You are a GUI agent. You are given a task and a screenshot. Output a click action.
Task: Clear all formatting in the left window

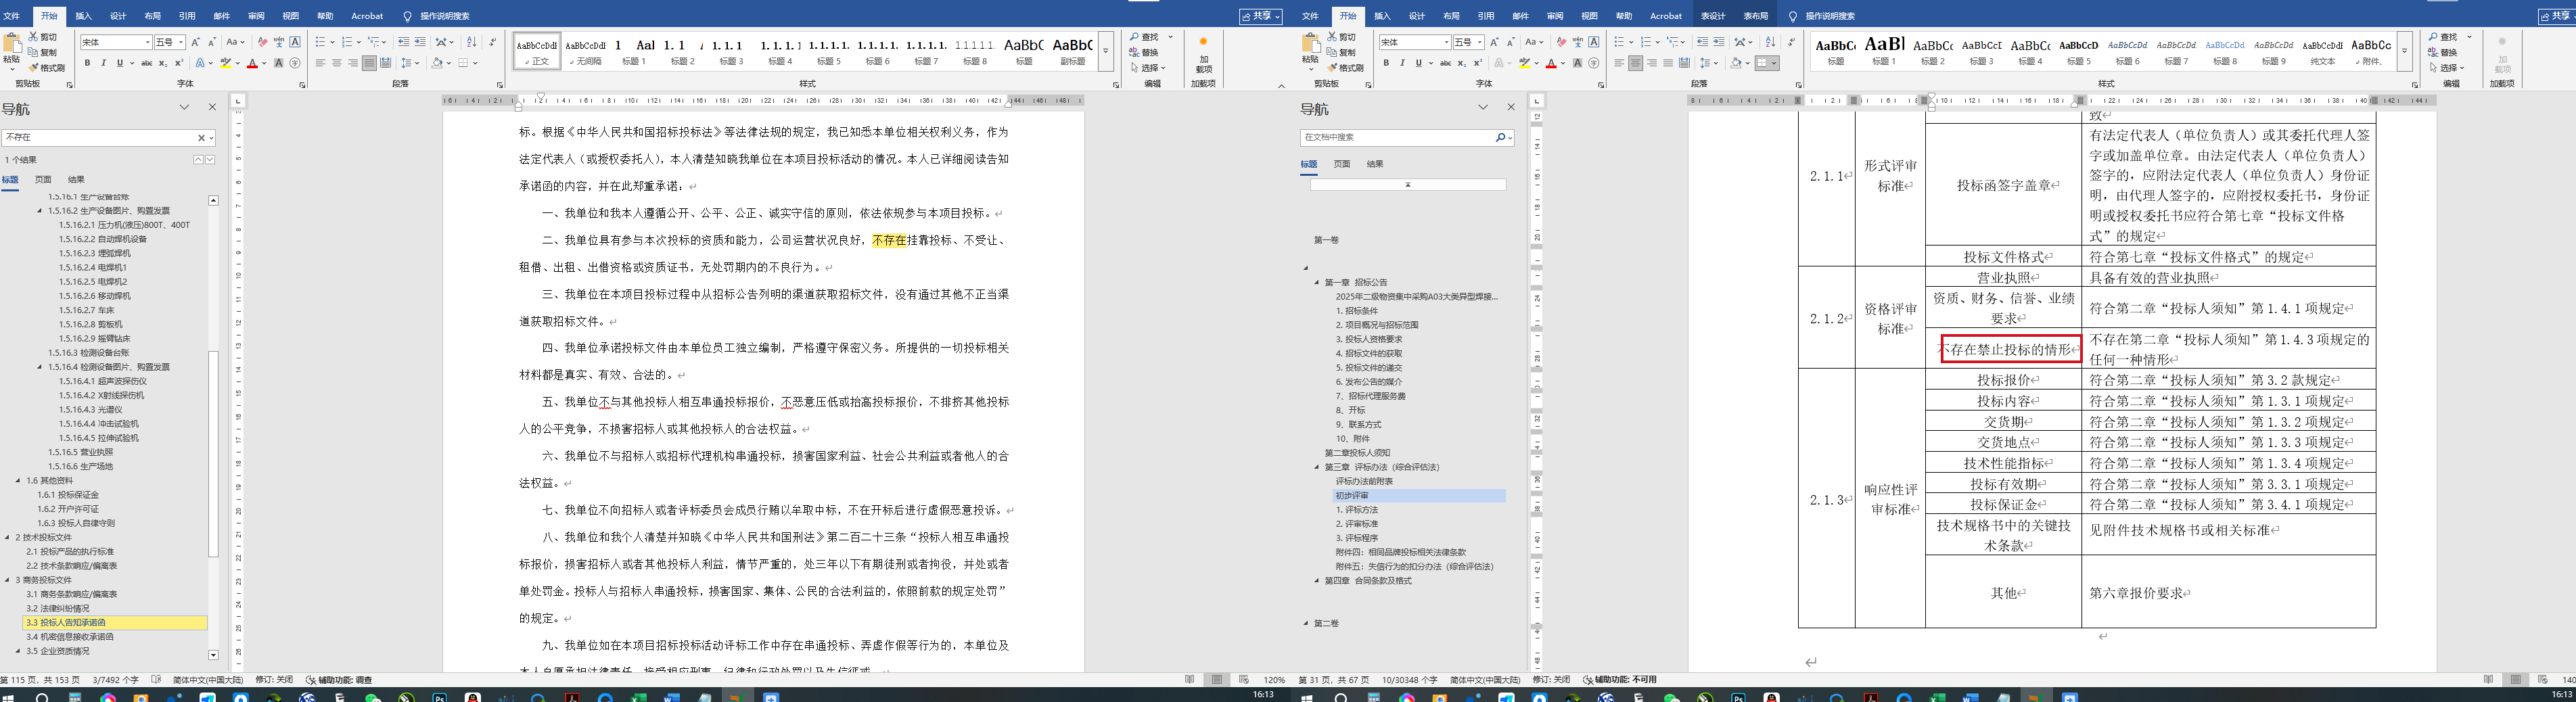(x=263, y=42)
